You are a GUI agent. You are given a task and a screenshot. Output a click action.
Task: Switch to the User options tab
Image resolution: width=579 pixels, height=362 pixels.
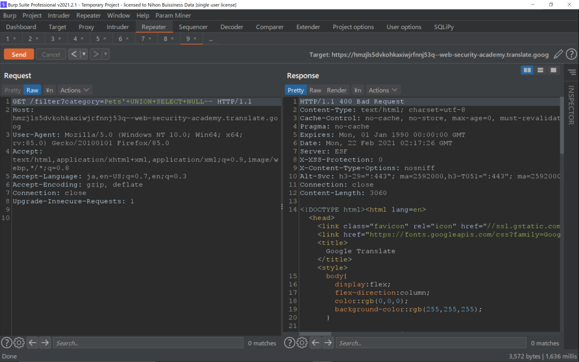[404, 27]
